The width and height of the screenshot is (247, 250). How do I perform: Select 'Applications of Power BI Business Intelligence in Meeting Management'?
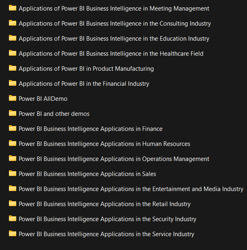click(114, 9)
